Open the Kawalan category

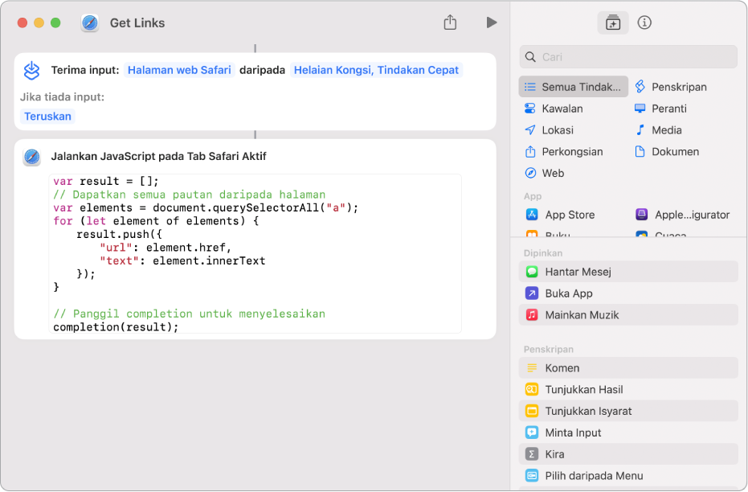coord(562,109)
